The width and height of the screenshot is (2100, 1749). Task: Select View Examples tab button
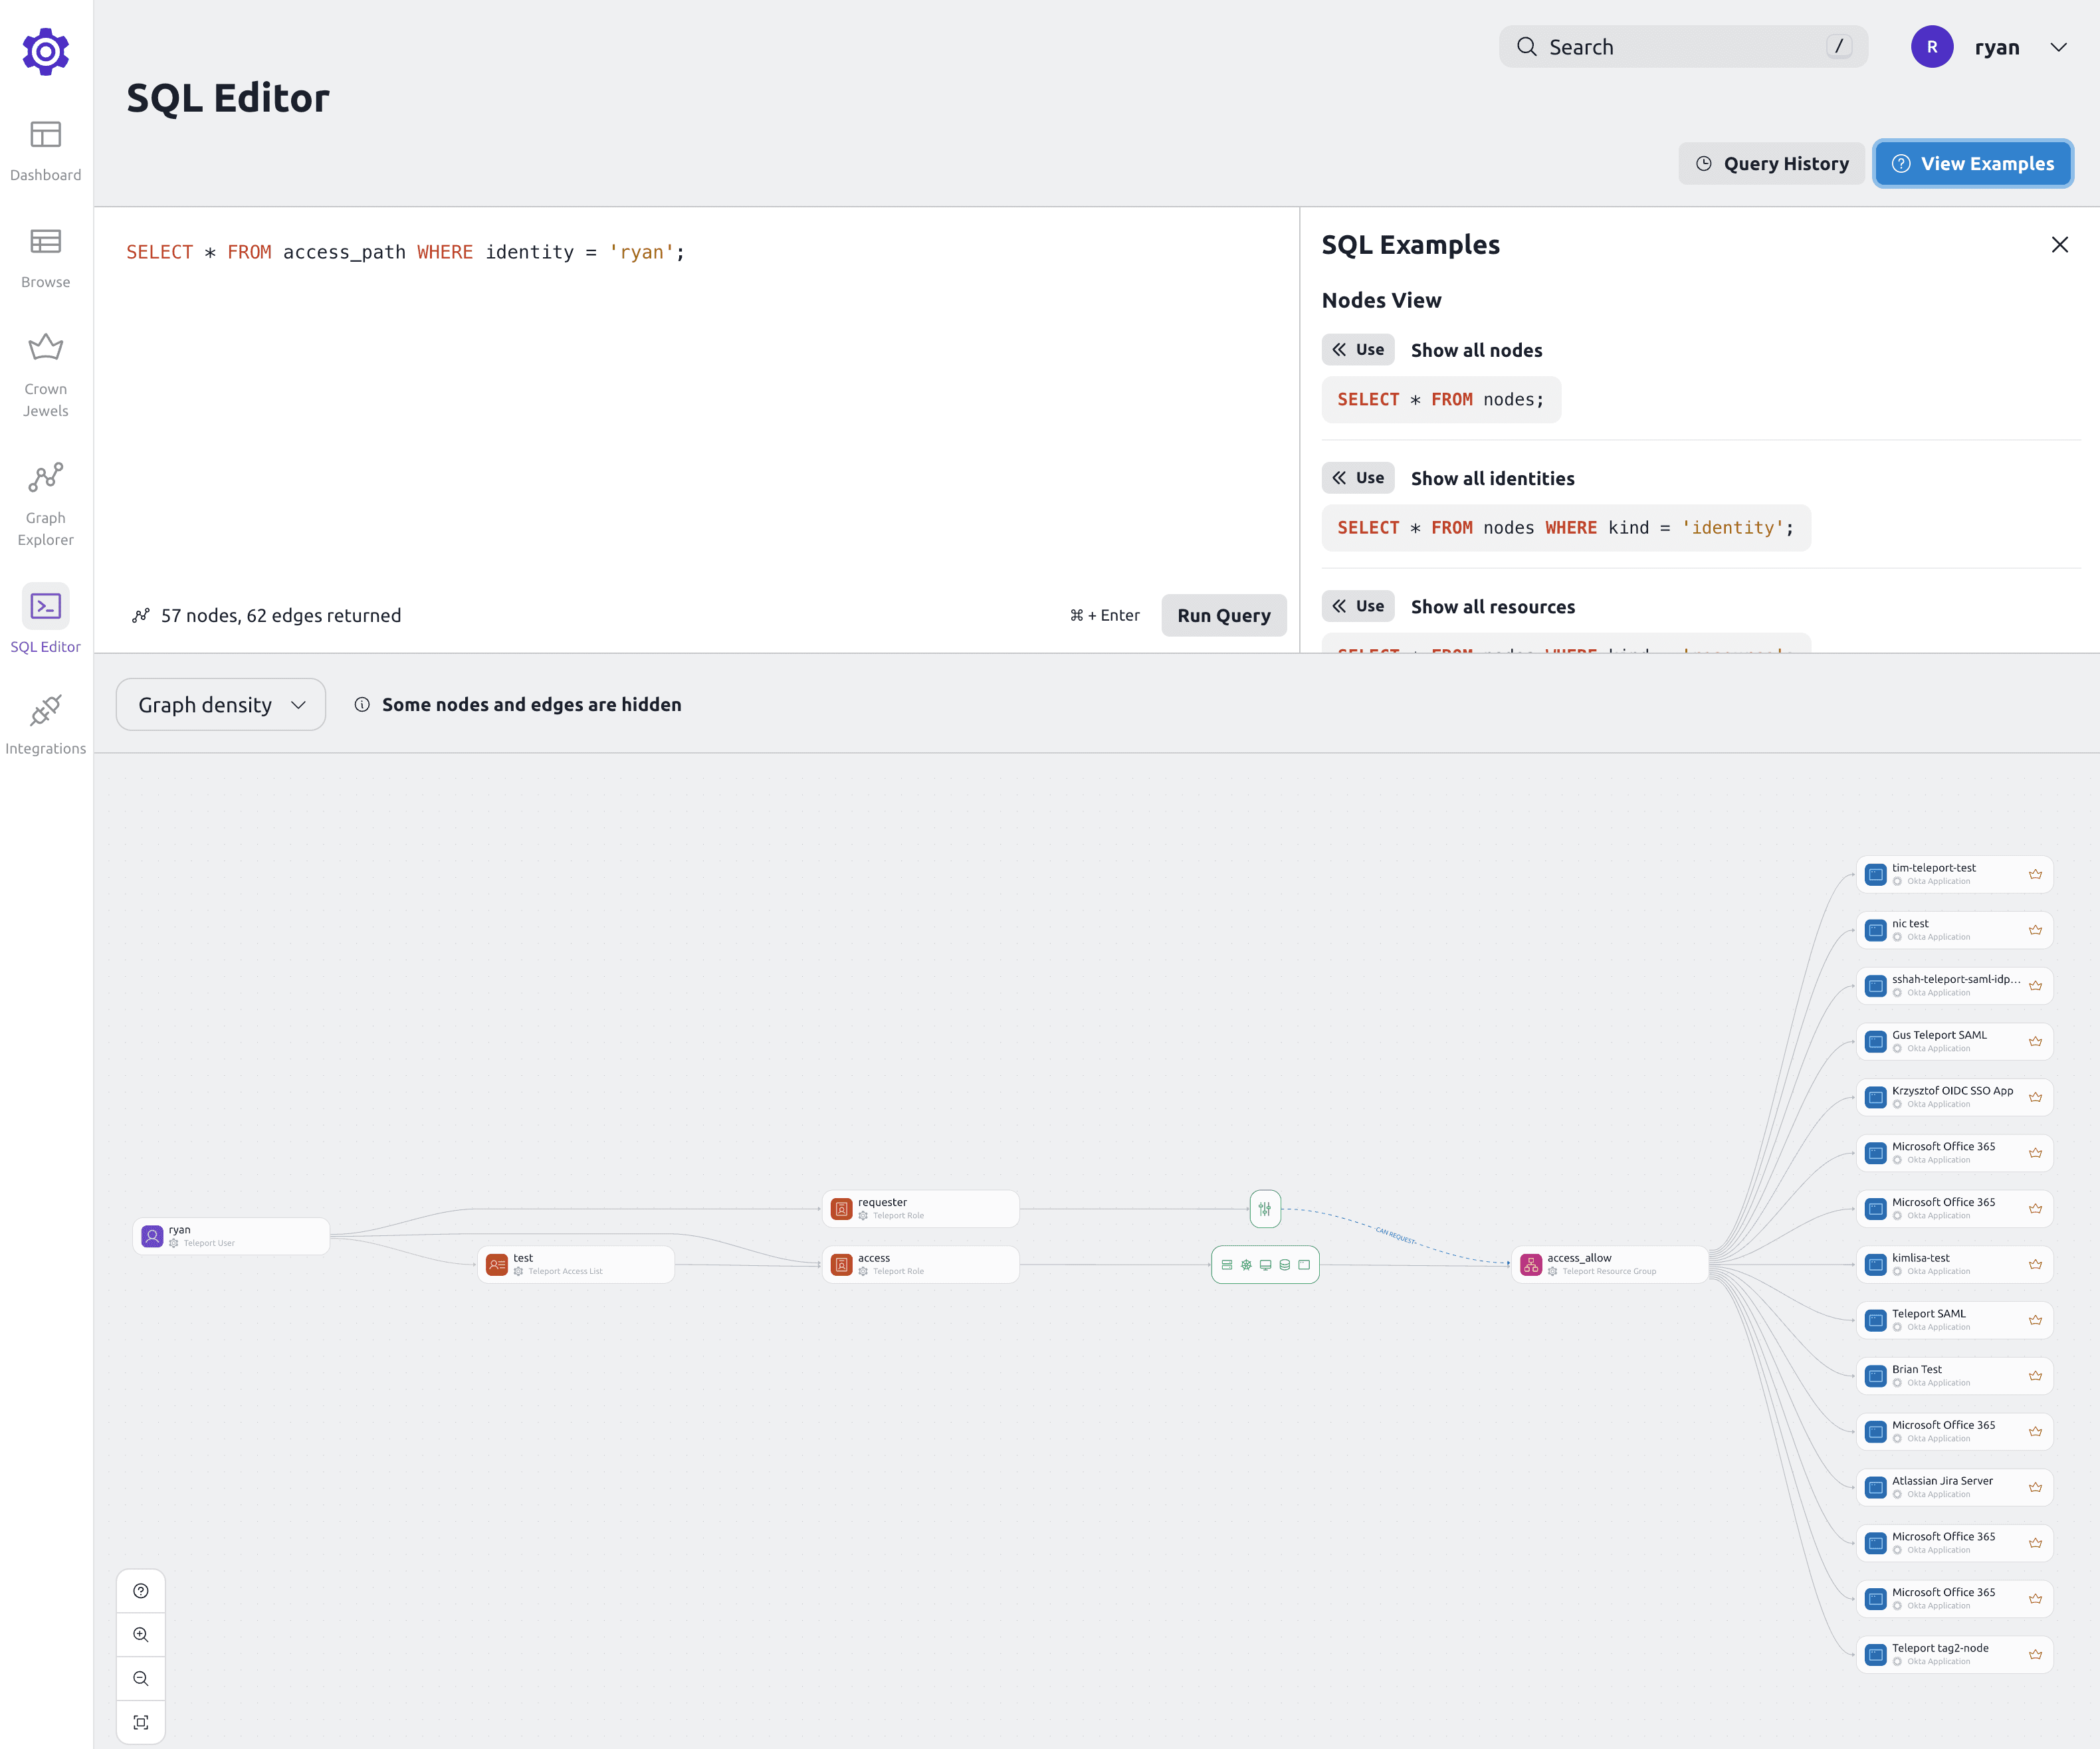(1971, 162)
